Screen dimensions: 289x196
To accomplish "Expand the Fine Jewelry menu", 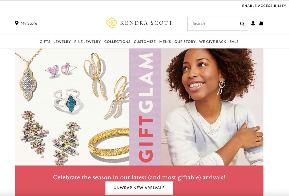I will pos(87,42).
